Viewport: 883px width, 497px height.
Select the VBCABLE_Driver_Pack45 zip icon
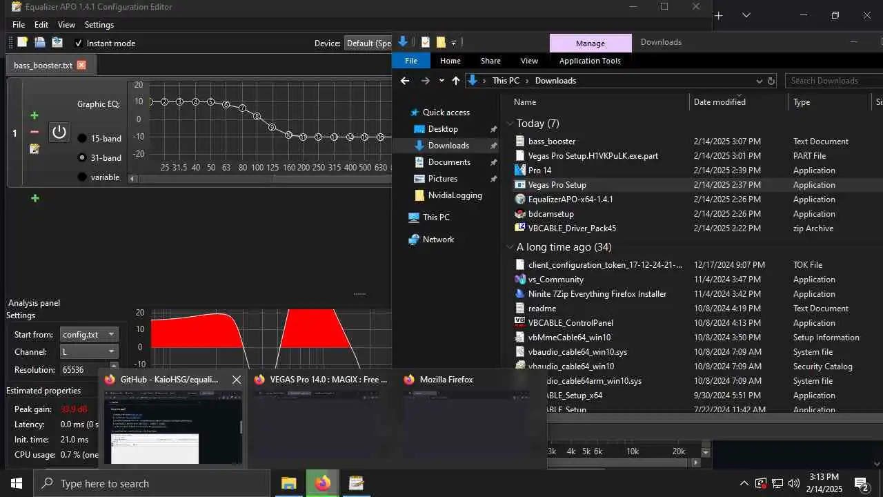click(520, 228)
